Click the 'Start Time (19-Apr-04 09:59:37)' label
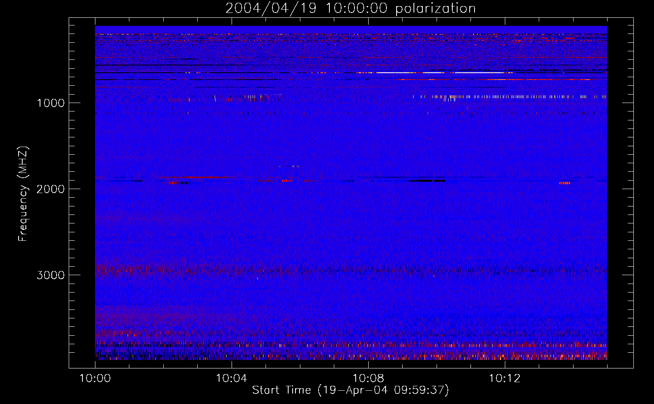 click(x=350, y=390)
